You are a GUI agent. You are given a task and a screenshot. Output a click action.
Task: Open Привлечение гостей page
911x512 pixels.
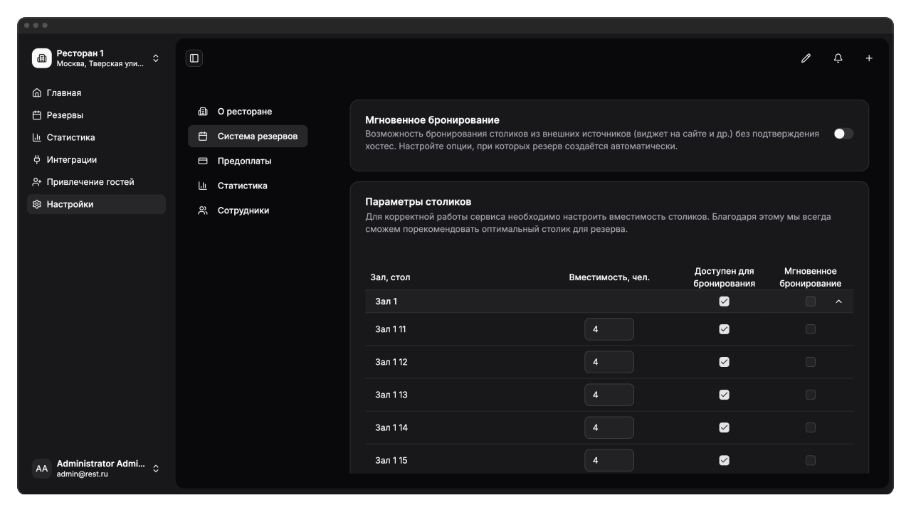(x=90, y=182)
